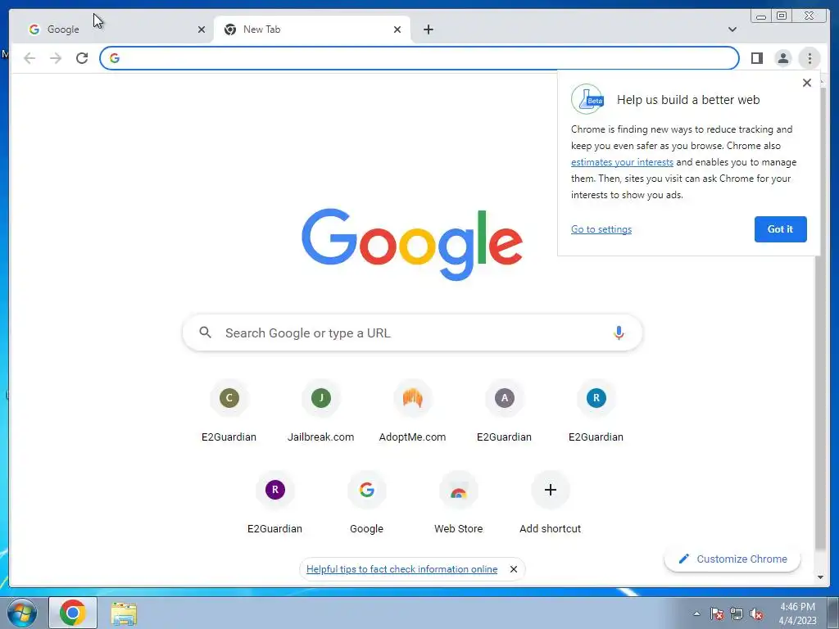839x629 pixels.
Task: Close the Google tab
Action: click(x=202, y=29)
